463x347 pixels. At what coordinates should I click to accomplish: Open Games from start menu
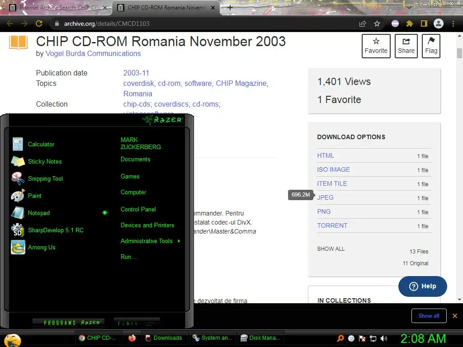(130, 177)
